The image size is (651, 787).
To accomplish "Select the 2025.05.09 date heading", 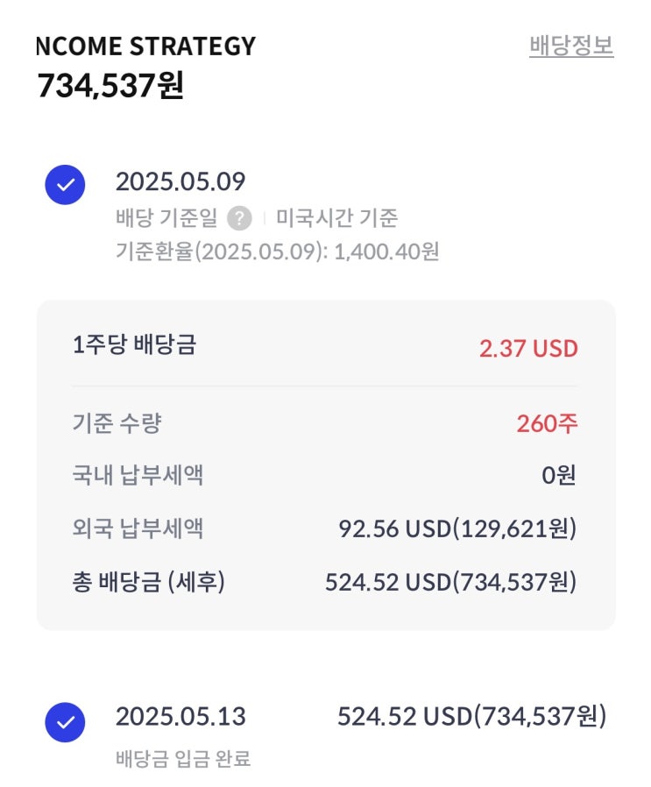I will 180,182.
